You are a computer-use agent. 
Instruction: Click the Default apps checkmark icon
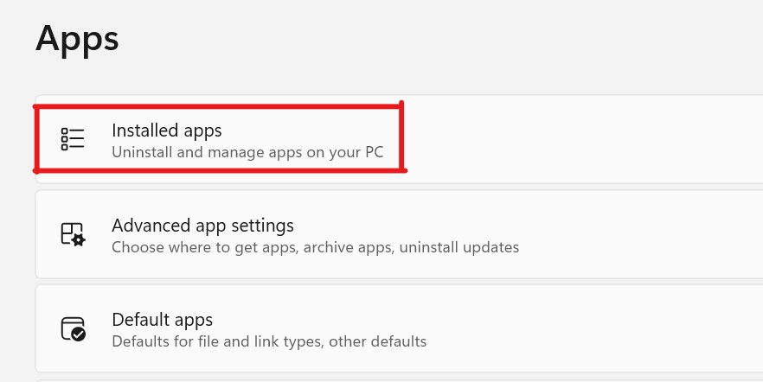click(x=73, y=329)
